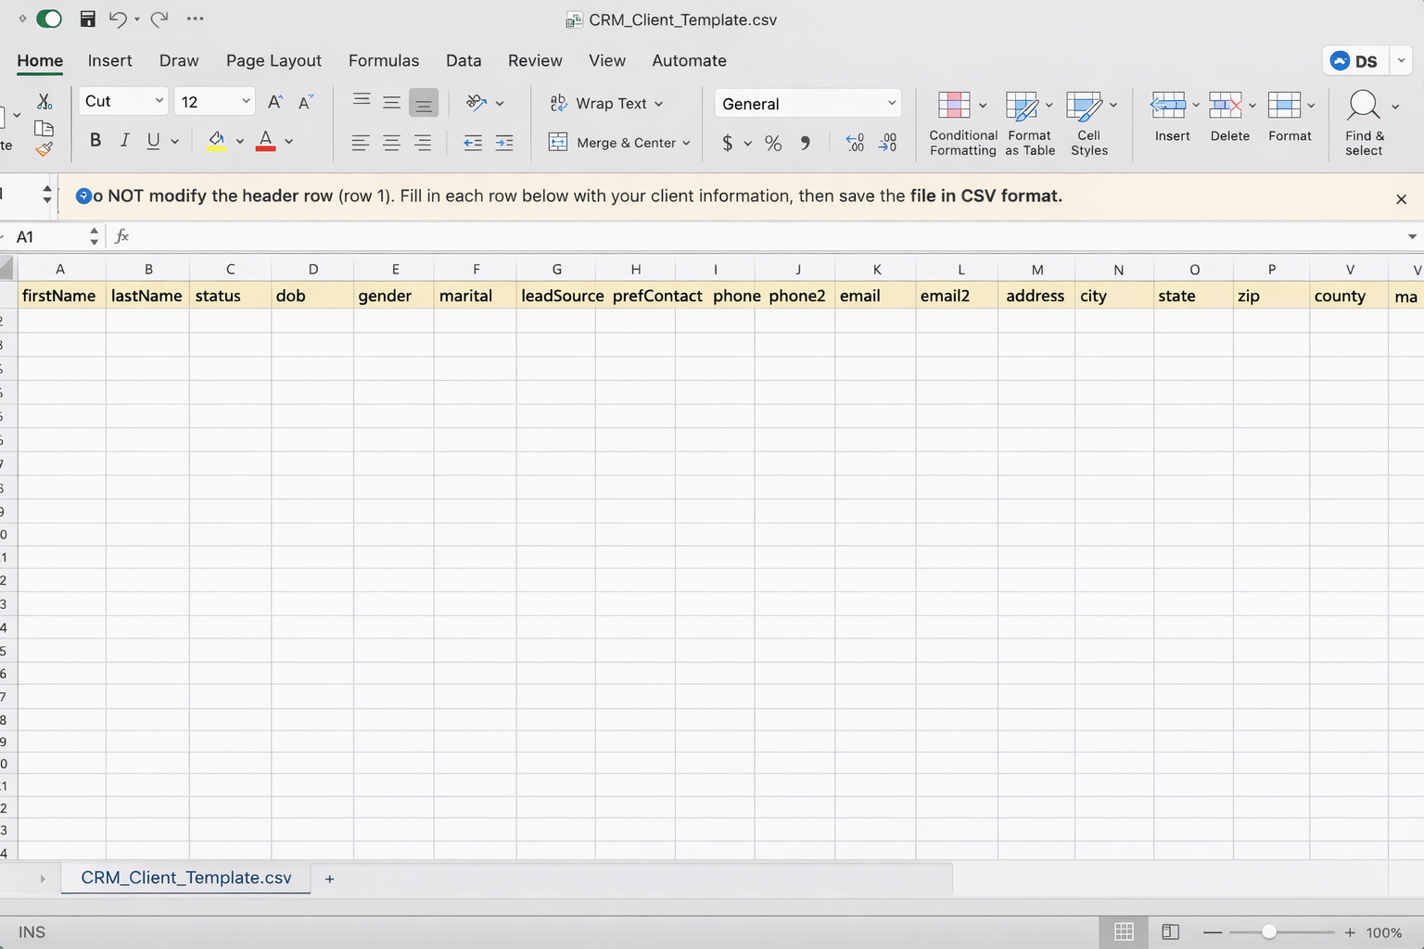This screenshot has width=1424, height=949.
Task: Open the Automate menu tab
Action: [x=689, y=60]
